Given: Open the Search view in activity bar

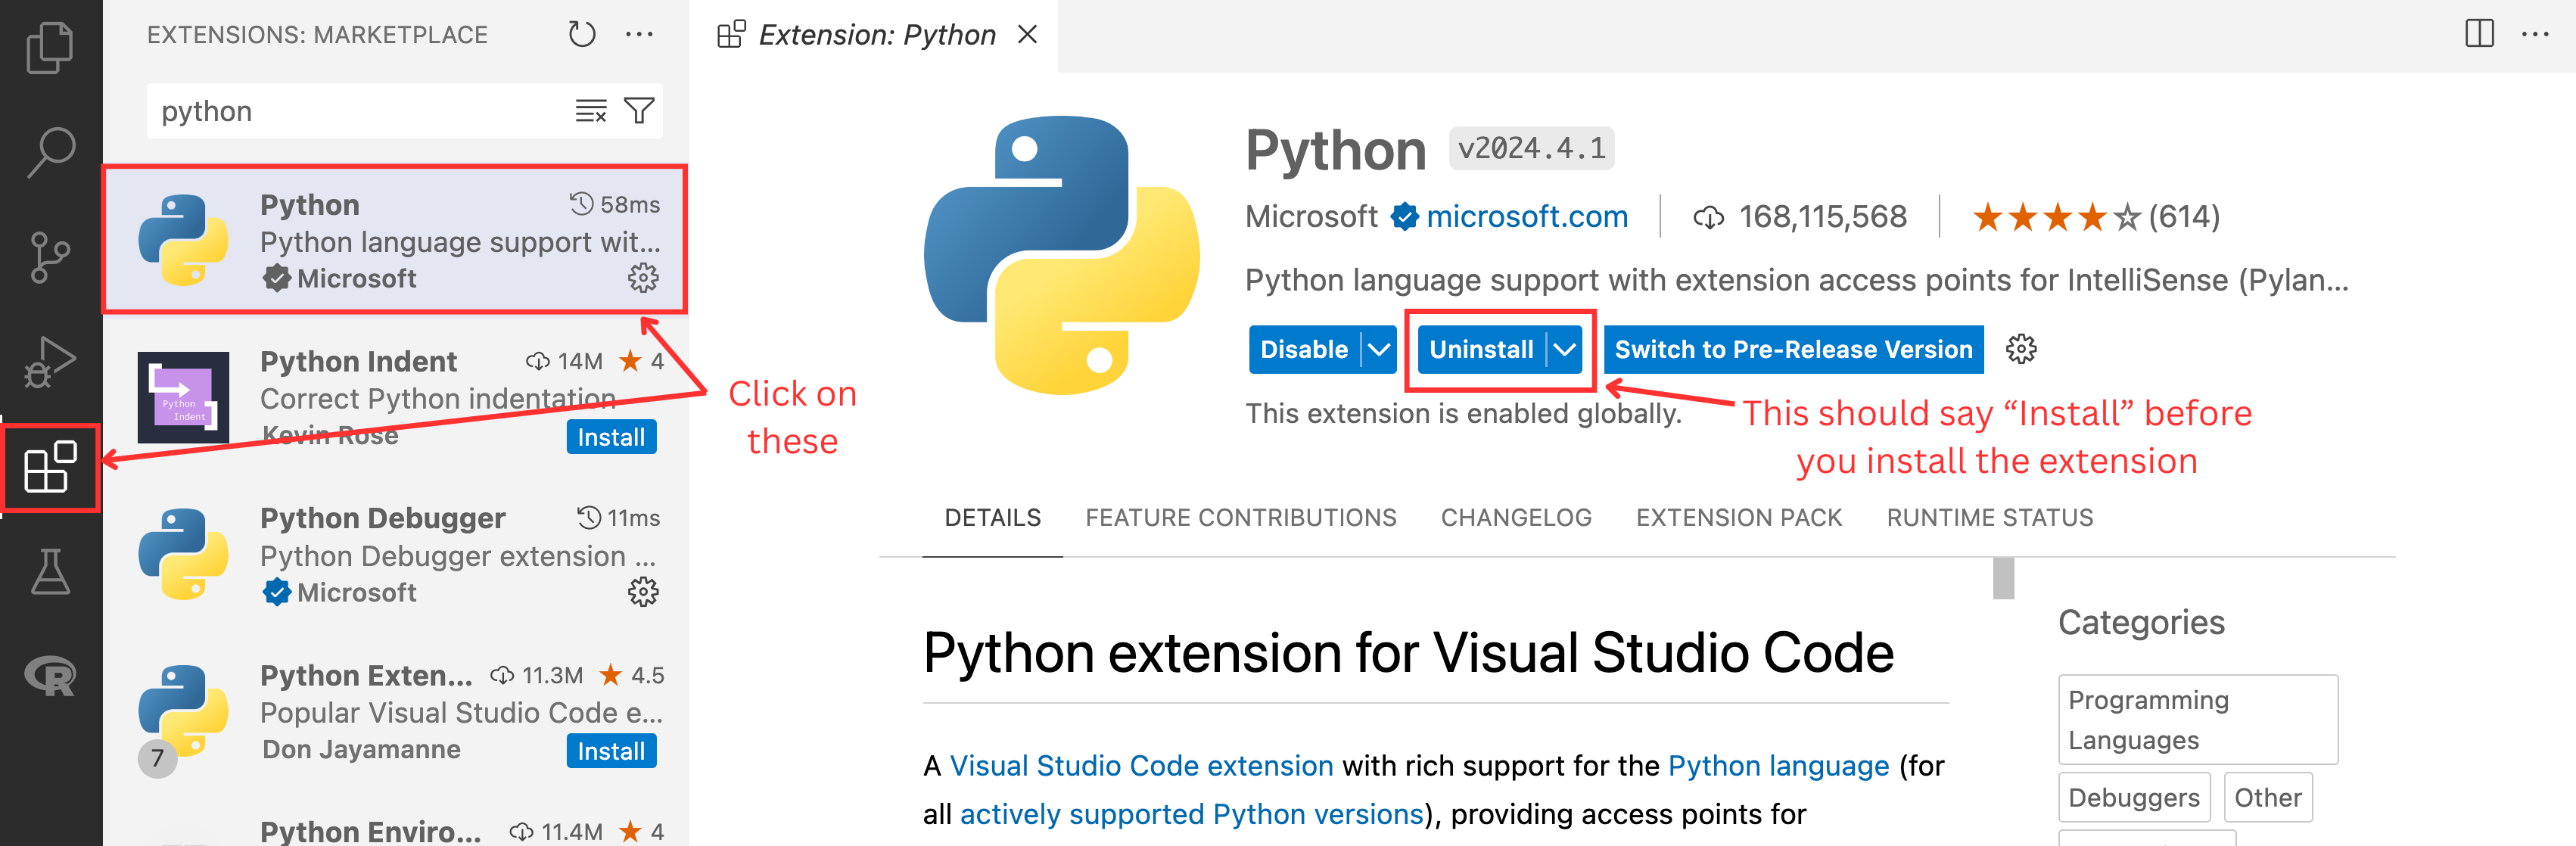Looking at the screenshot, I should (50, 152).
